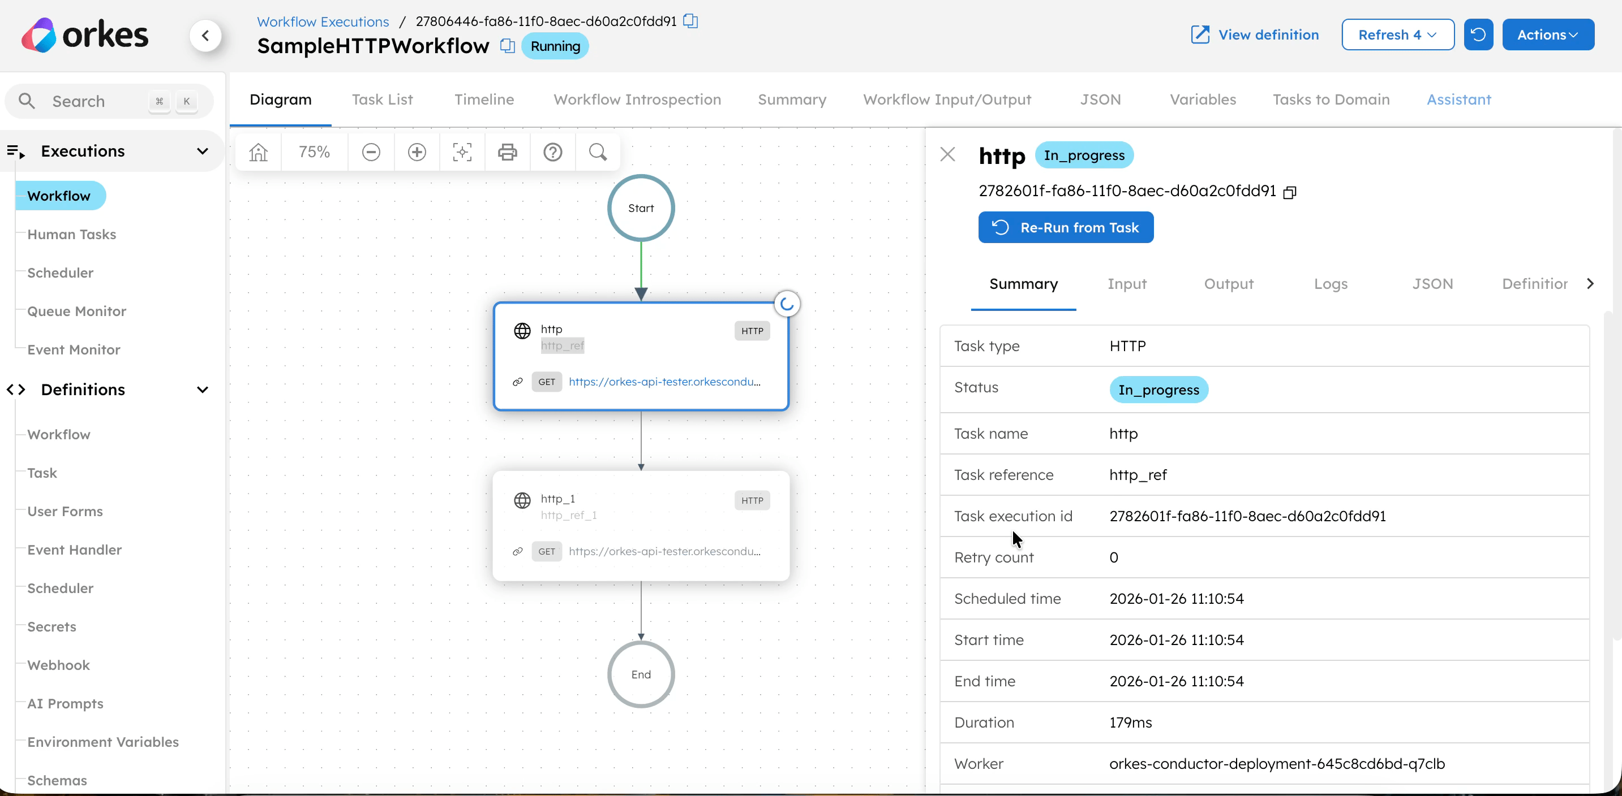Fit the diagram to the screen
The width and height of the screenshot is (1622, 796).
click(462, 152)
